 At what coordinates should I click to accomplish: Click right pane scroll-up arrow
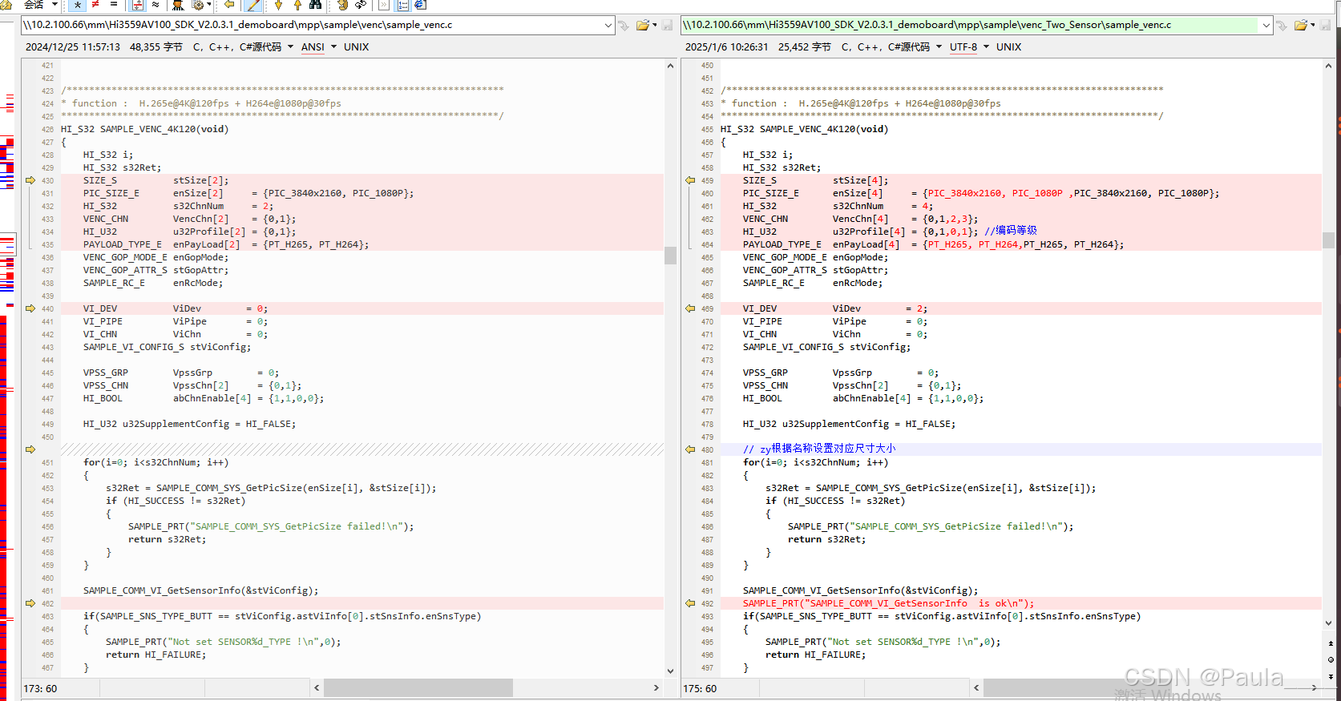pos(1329,66)
